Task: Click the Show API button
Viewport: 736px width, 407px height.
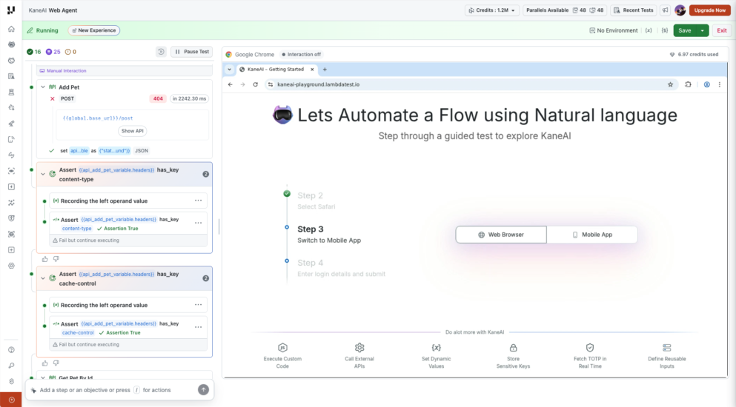Action: click(133, 131)
